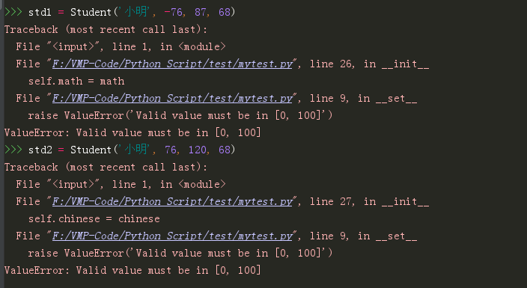Image resolution: width=527 pixels, height=288 pixels.
Task: Click the raise ValueError line in std1 traceback
Action: (x=180, y=116)
